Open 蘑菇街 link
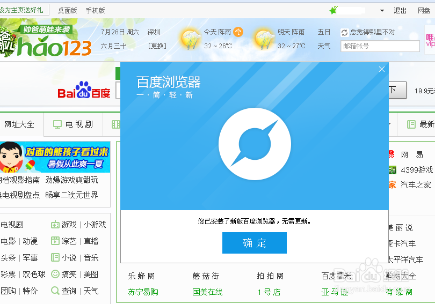This screenshot has height=304, width=435. click(206, 276)
